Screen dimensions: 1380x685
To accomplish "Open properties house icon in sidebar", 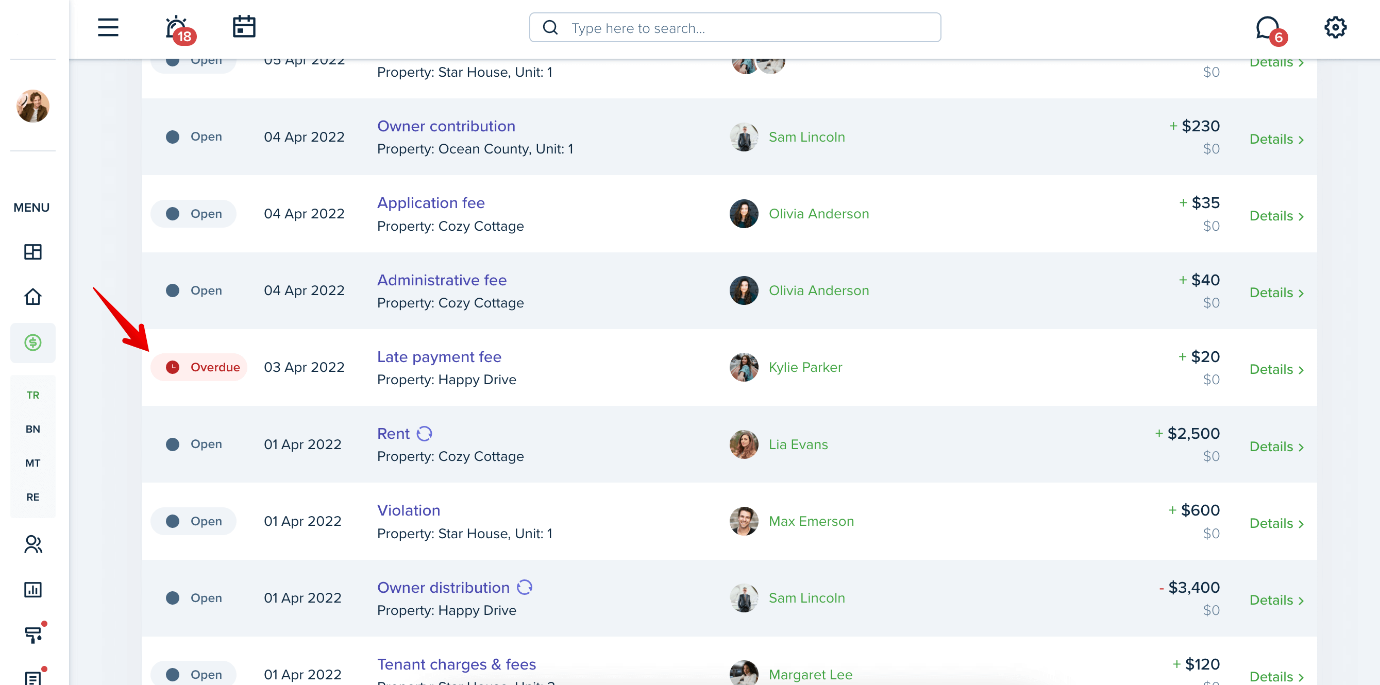I will (32, 297).
